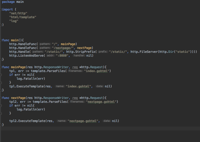Fold the mainPage function in the gutter
The image size is (200, 142).
[1, 67]
